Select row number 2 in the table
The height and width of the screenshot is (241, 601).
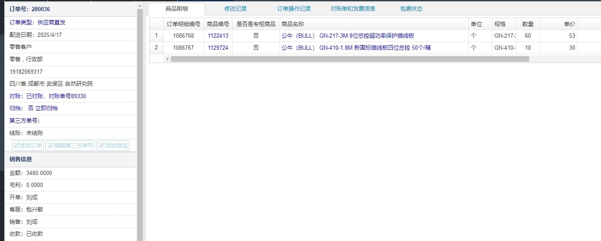156,48
